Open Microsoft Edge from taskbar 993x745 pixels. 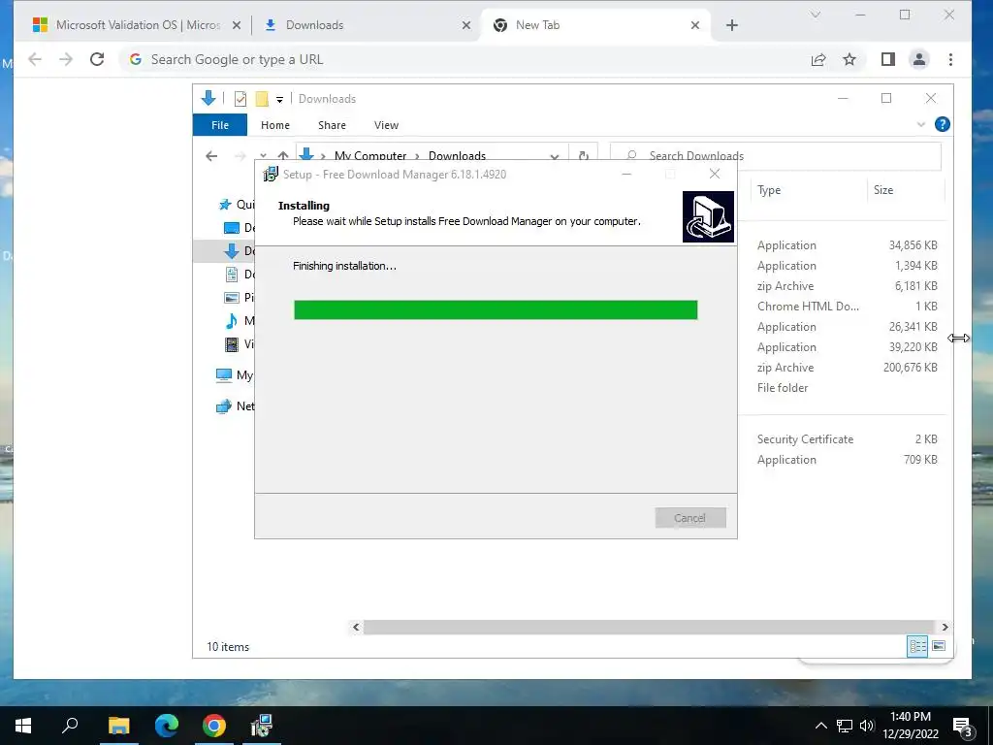(167, 726)
